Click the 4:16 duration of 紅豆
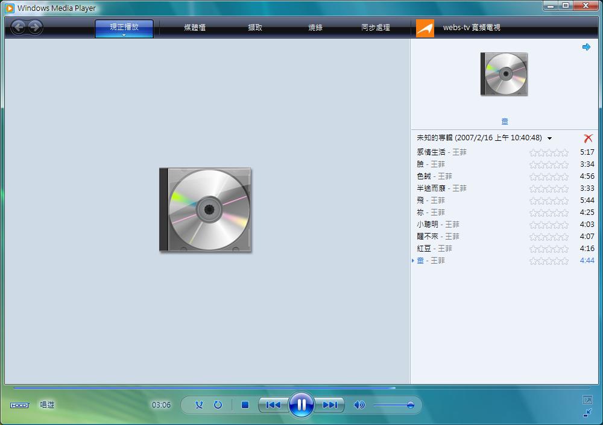 tap(587, 249)
